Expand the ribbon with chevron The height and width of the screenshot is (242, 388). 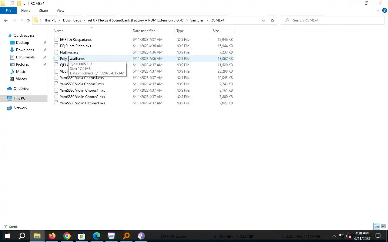pyautogui.click(x=378, y=11)
